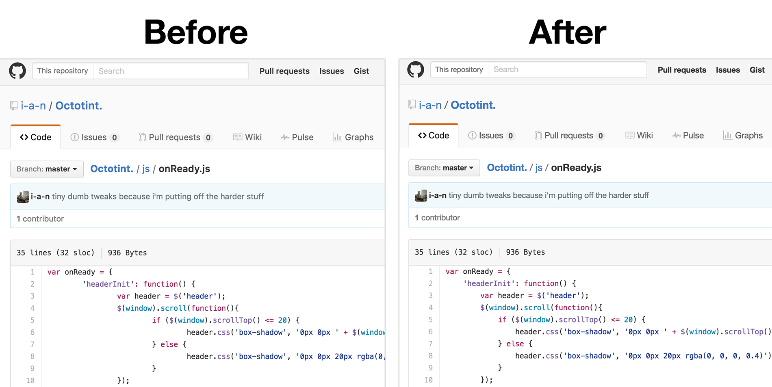Open Gist header link in Before panel

(361, 71)
